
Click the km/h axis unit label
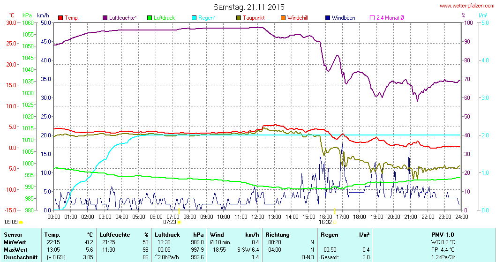pyautogui.click(x=43, y=15)
